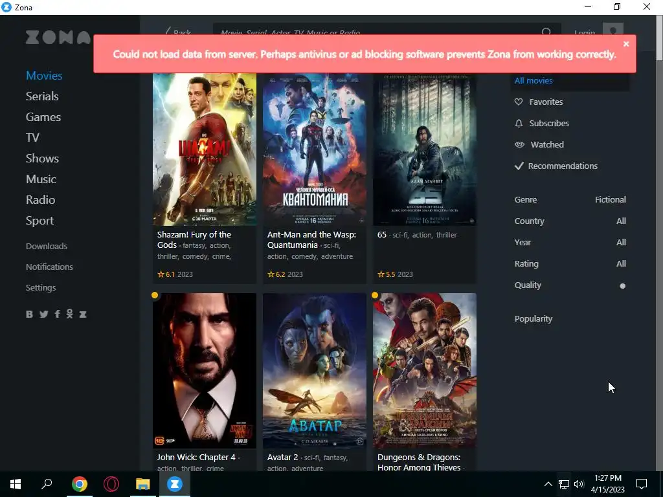Open the Serials section
The width and height of the screenshot is (663, 497).
pyautogui.click(x=42, y=96)
